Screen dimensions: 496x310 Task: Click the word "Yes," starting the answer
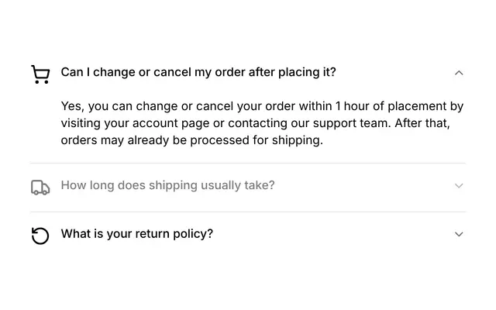(x=73, y=106)
